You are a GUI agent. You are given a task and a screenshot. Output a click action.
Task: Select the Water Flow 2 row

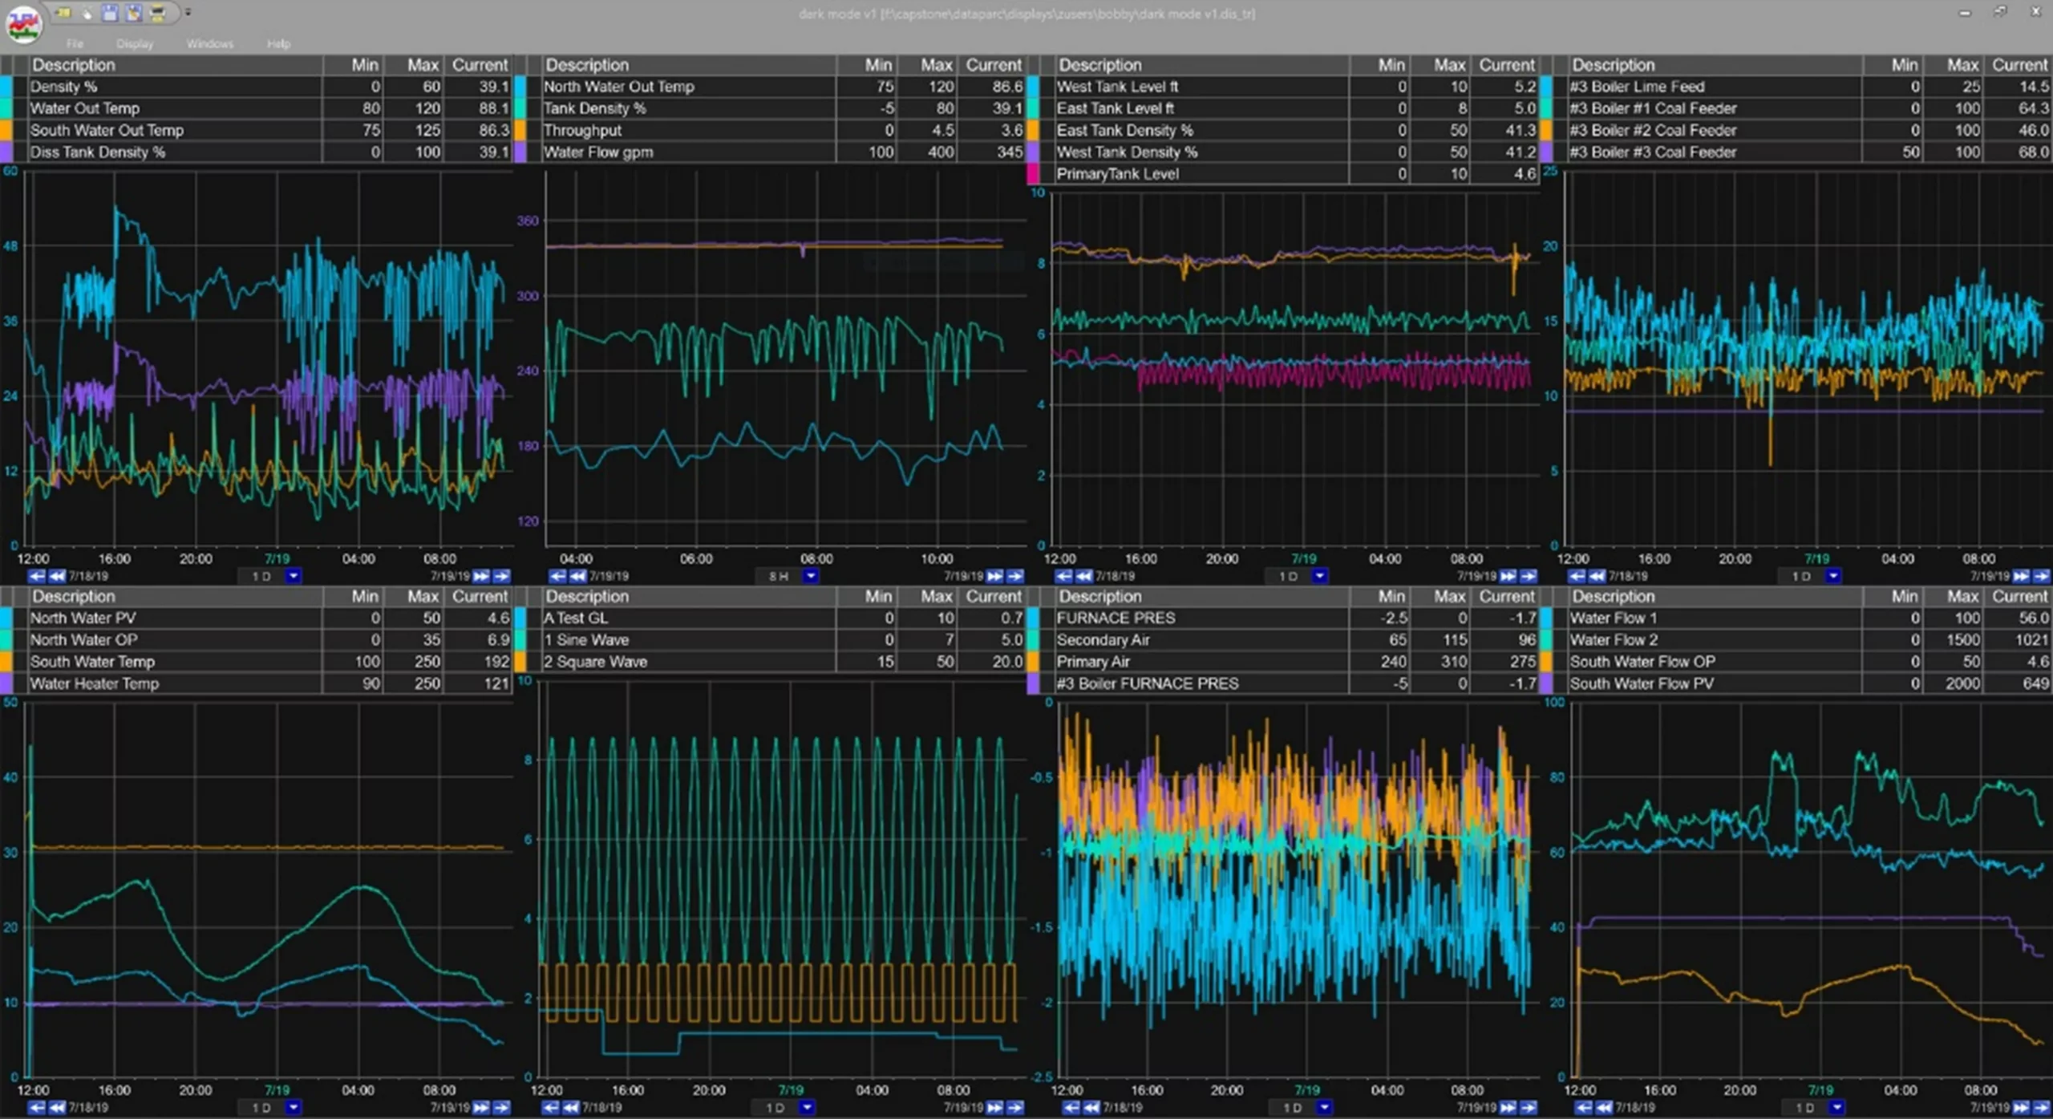click(1796, 640)
